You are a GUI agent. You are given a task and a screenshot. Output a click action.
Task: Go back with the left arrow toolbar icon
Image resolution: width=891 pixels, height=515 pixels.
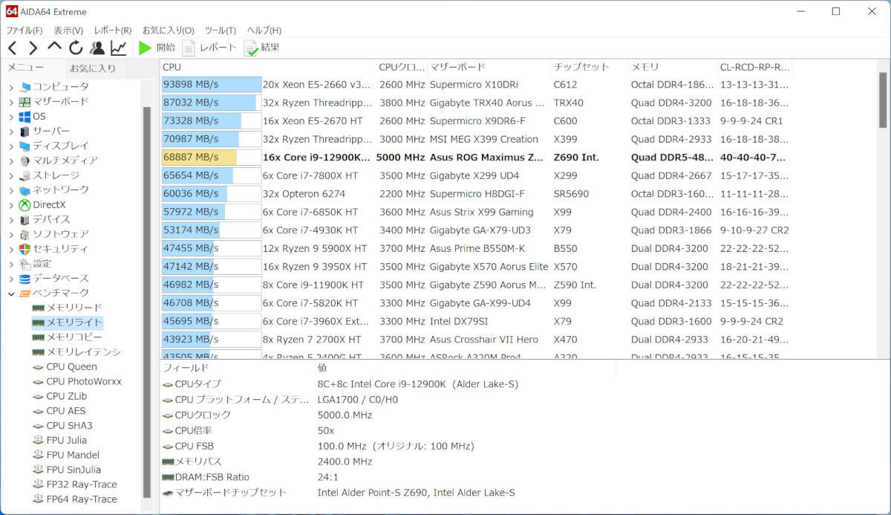coord(13,48)
